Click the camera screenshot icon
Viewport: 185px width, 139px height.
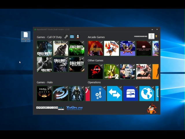(72, 37)
